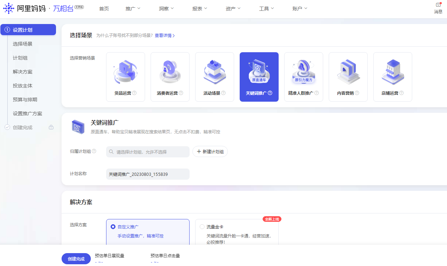Click the 创建完成 button at bottom
This screenshot has width=447, height=266.
pyautogui.click(x=76, y=259)
